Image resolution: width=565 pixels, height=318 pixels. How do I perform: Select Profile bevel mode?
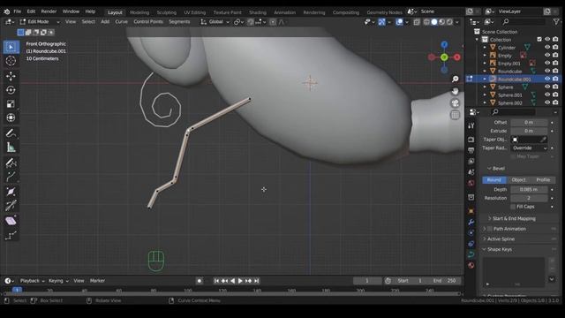pos(543,180)
